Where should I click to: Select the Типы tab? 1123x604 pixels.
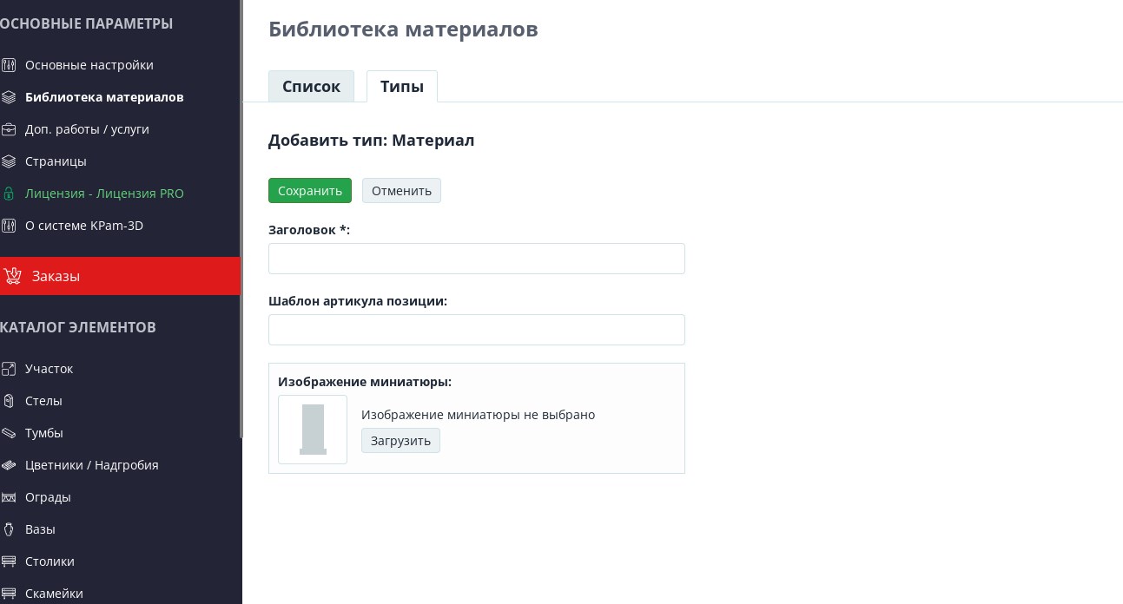402,87
